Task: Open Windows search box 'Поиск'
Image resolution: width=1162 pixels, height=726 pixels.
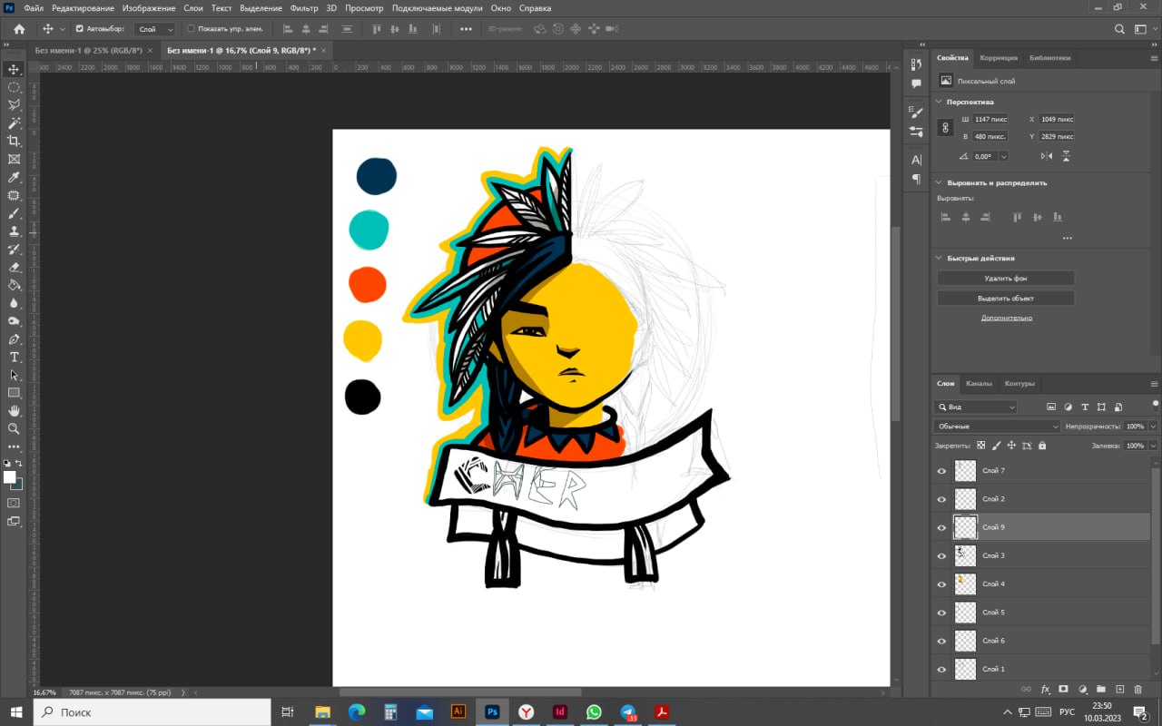Action: 153,712
